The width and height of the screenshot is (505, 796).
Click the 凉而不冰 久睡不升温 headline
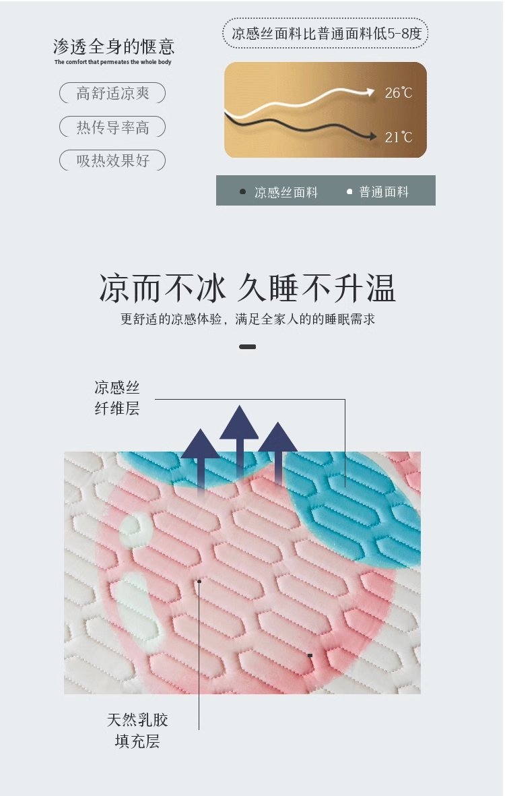click(247, 288)
